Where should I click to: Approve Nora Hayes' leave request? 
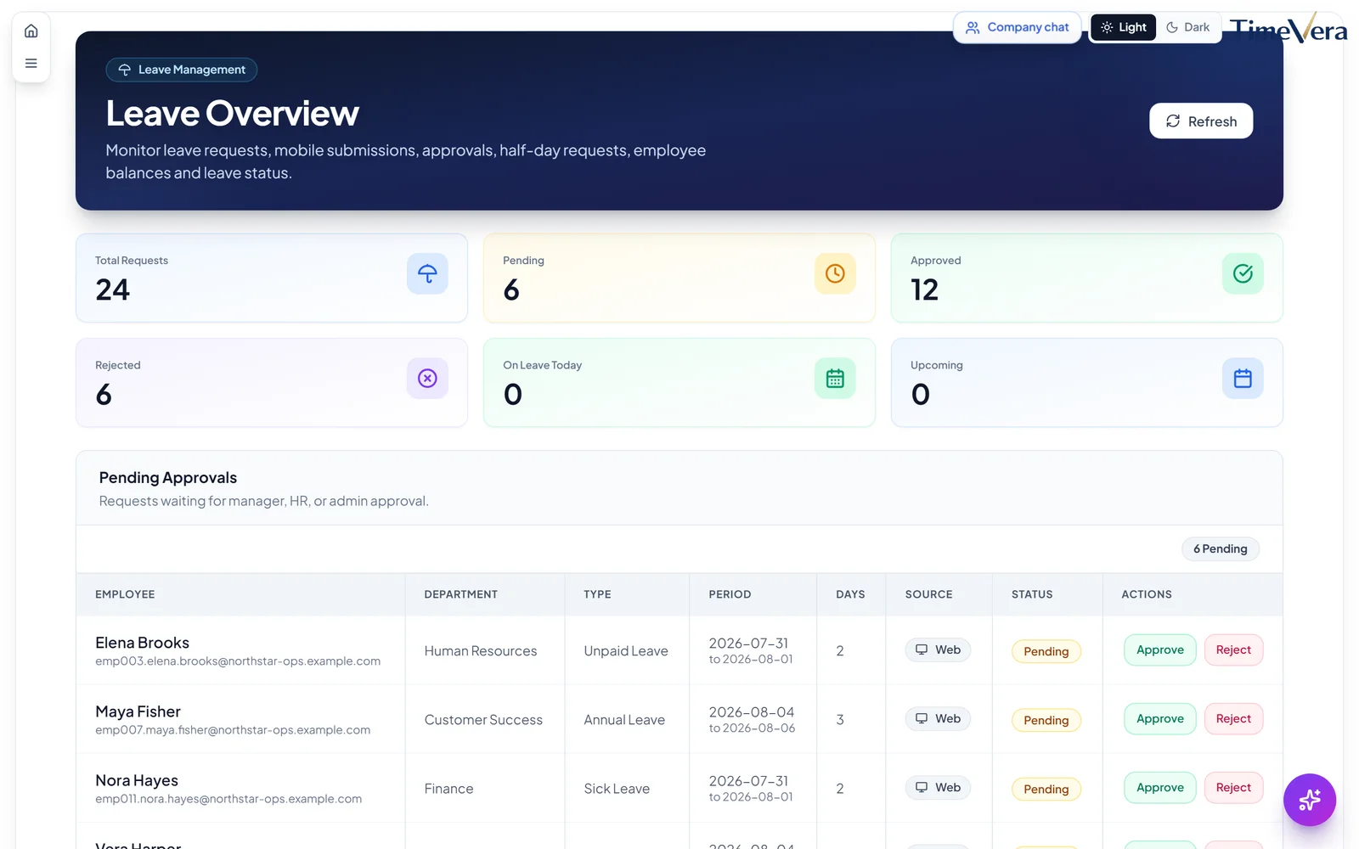pyautogui.click(x=1159, y=788)
